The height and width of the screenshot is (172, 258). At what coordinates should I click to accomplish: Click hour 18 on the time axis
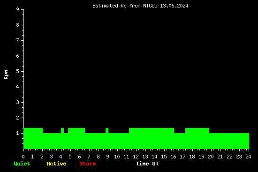[192, 157]
